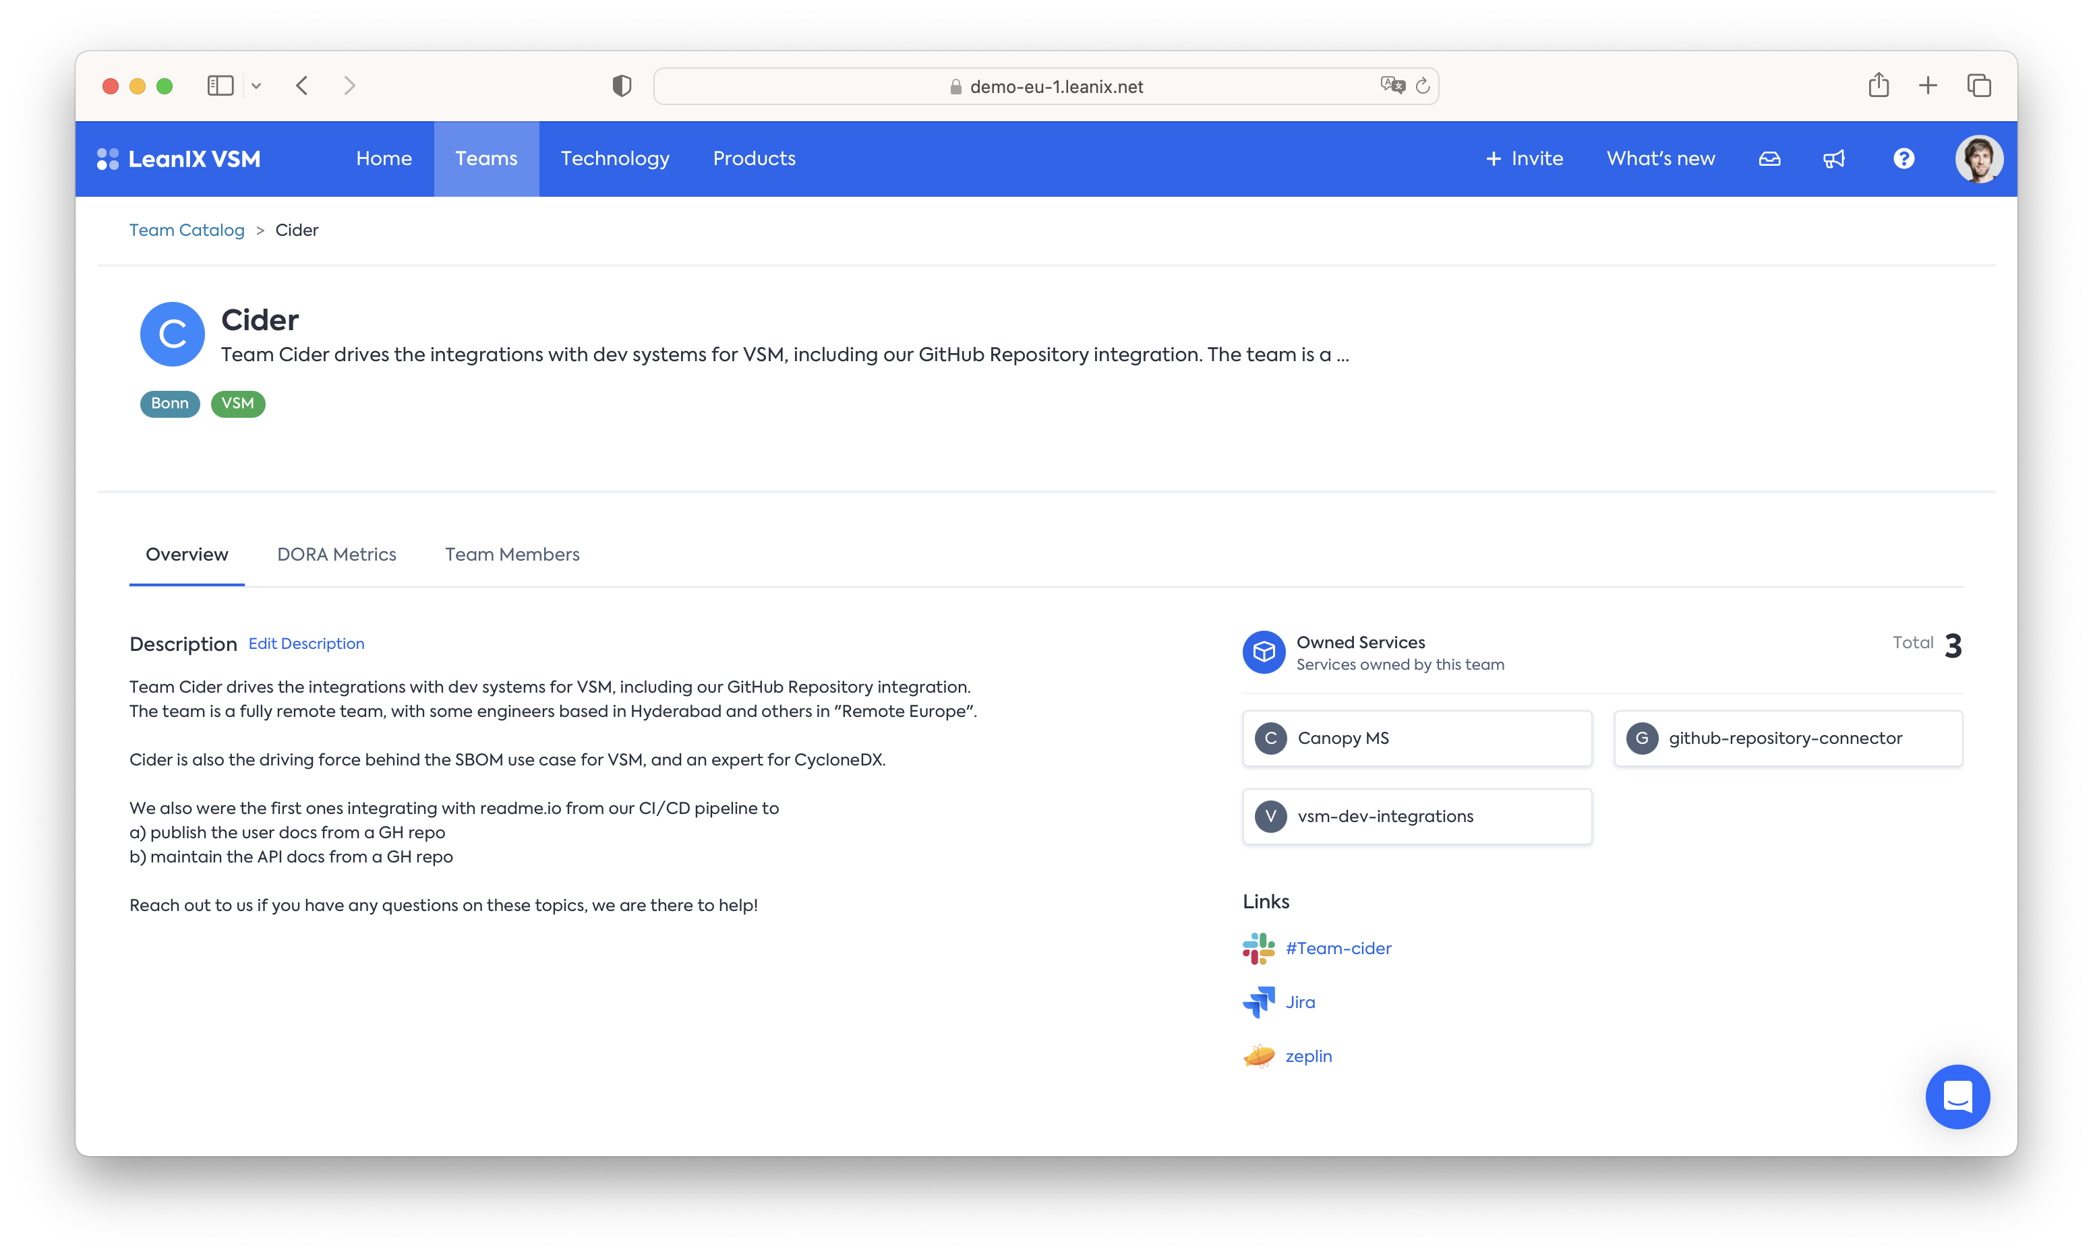Screen dimensions: 2093x1256
Task: Click the LeanIX VSM logo
Action: point(179,159)
